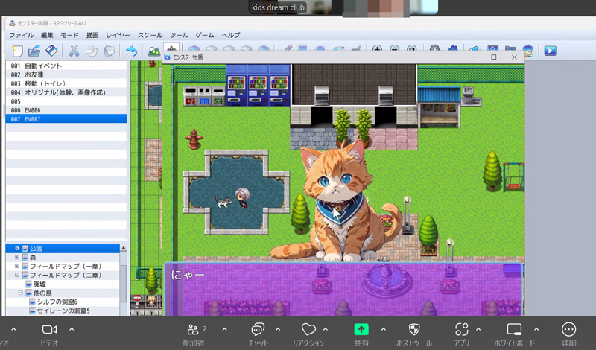Open the スケール menu
This screenshot has width=596, height=350.
click(x=150, y=35)
